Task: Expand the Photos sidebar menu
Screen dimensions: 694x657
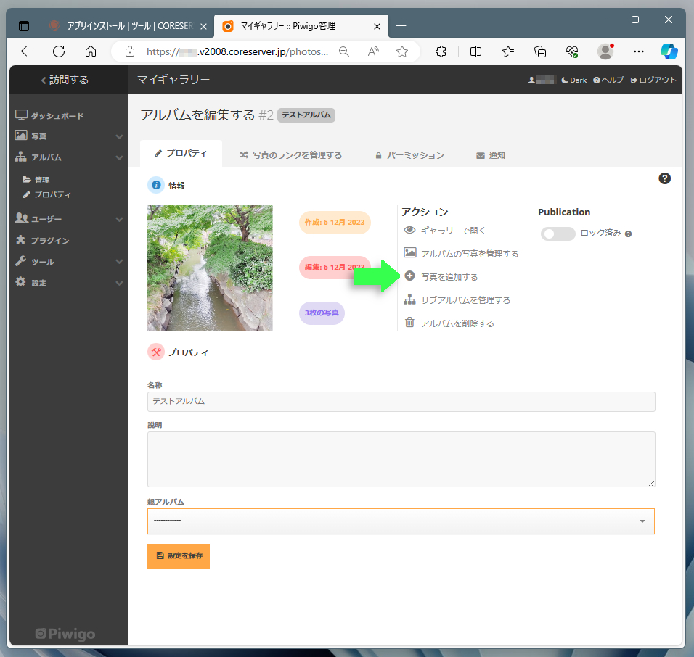Action: click(69, 136)
